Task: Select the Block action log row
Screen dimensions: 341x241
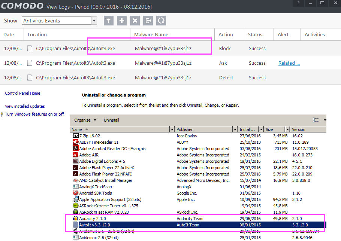Action: pyautogui.click(x=170, y=48)
